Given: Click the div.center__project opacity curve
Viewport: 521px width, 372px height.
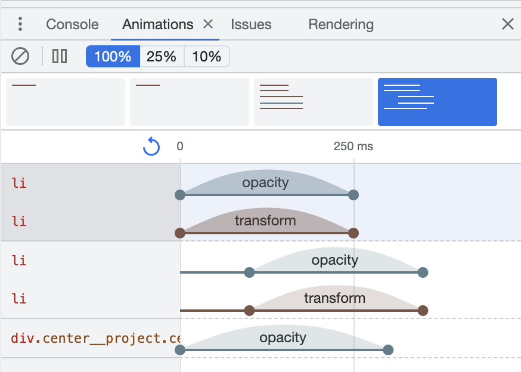Looking at the screenshot, I should coord(284,337).
